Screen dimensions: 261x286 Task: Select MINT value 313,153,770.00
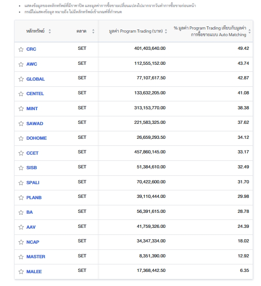(150, 108)
